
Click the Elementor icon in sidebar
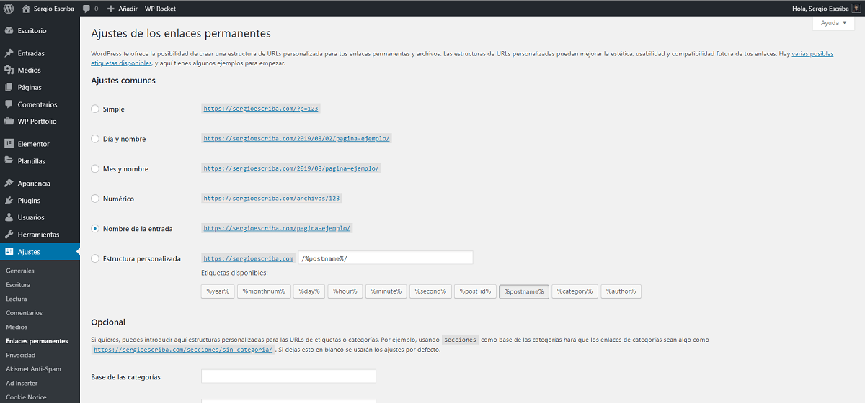click(9, 144)
